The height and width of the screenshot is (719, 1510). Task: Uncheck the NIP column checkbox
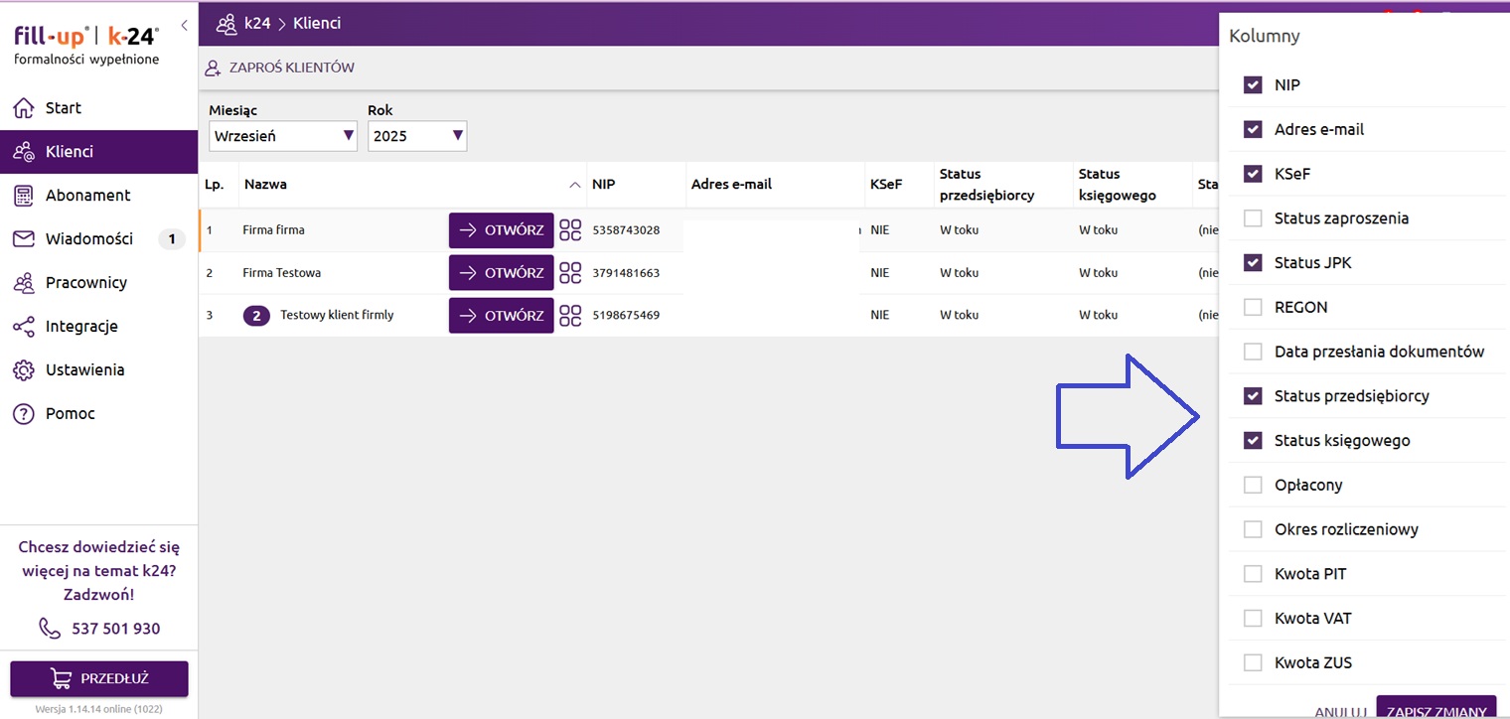1253,85
